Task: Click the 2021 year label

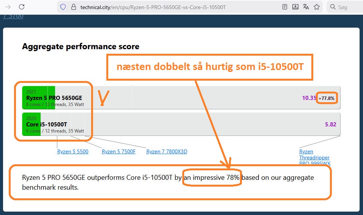Action: pyautogui.click(x=31, y=92)
